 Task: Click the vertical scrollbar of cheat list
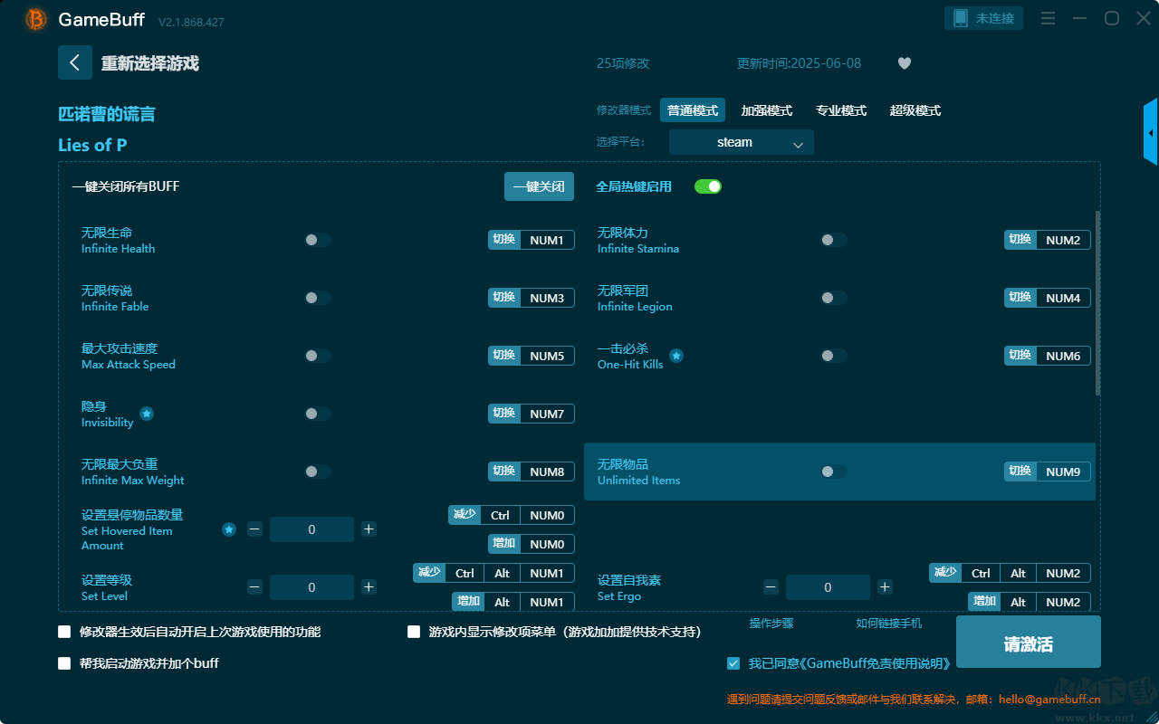click(1097, 303)
